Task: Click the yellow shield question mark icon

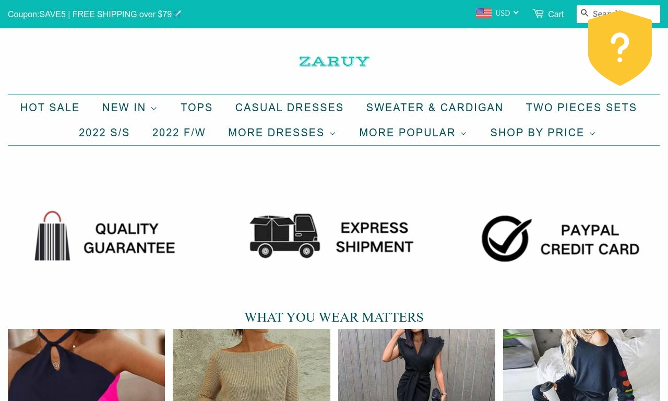Action: point(620,48)
